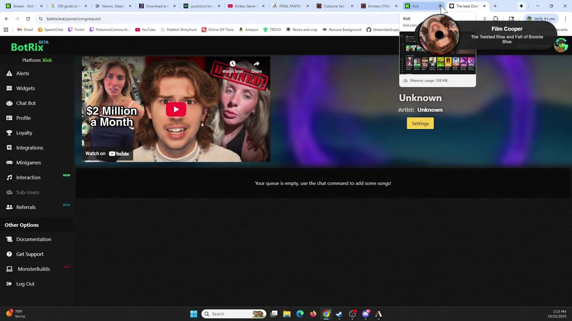Click the browser back button
The width and height of the screenshot is (572, 321).
click(6, 19)
